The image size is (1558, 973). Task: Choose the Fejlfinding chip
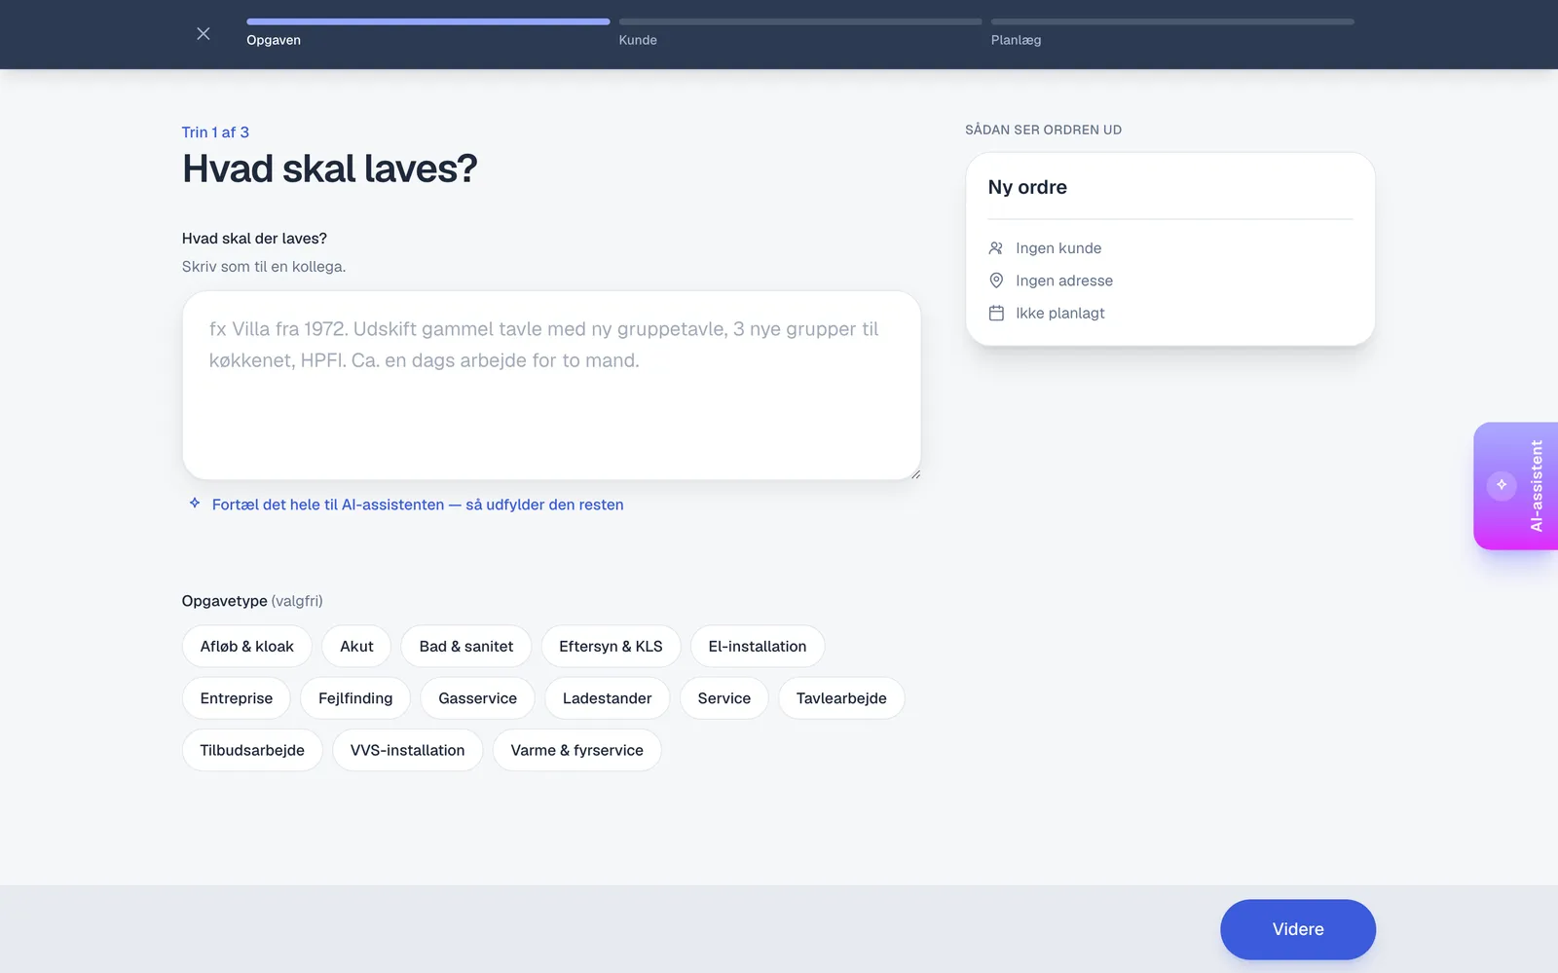pos(355,698)
